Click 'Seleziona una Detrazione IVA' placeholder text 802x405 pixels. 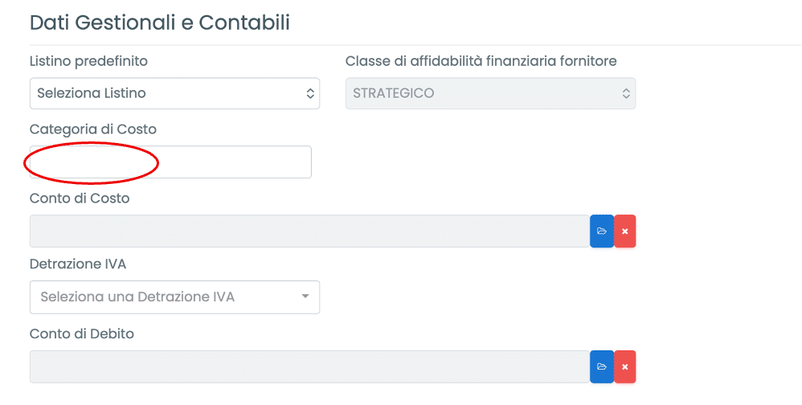coord(137,297)
